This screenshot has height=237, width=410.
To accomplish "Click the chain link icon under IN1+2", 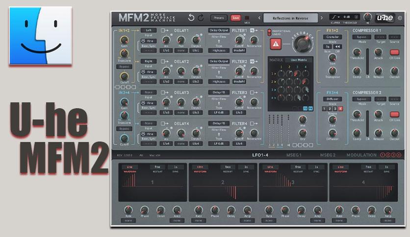I will (x=125, y=87).
